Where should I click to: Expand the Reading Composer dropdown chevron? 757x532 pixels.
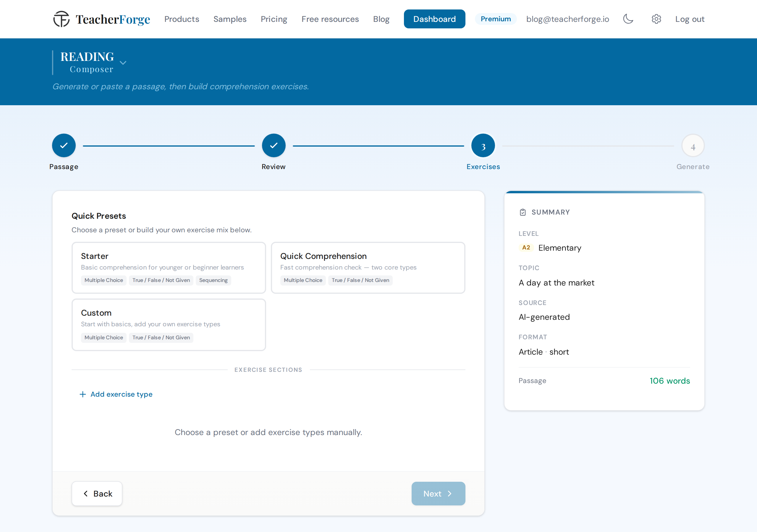(x=123, y=63)
